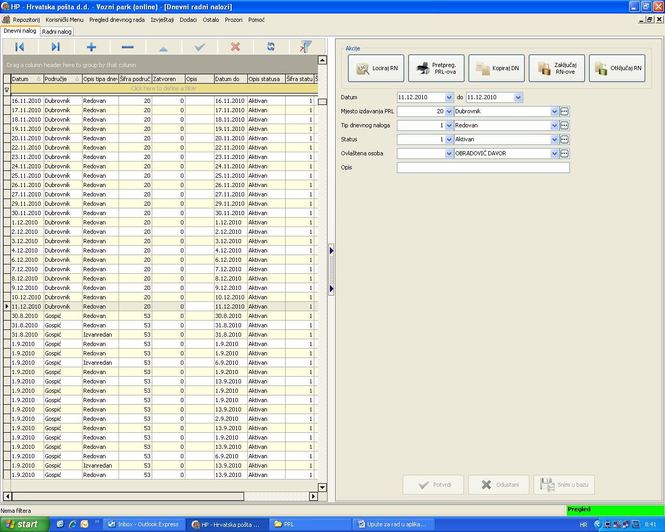Open the 'do' end date dropdown

[x=518, y=97]
